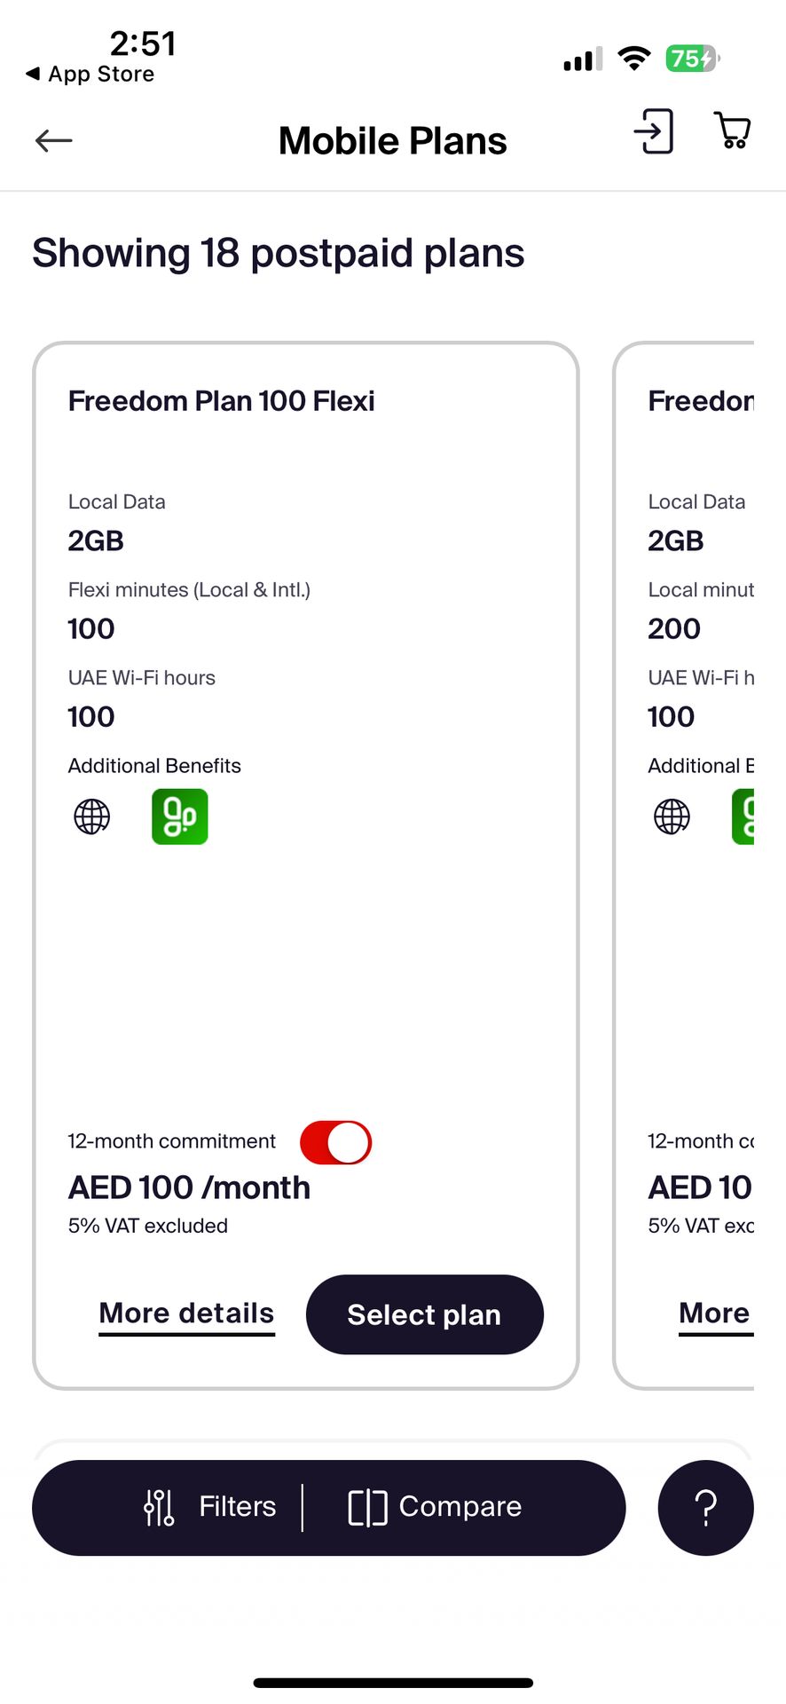Open help with question mark button
Viewport: 786px width, 1704px height.
705,1507
